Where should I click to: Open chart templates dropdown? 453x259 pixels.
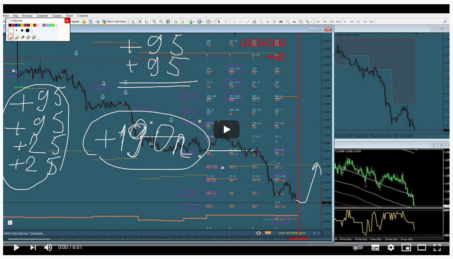coord(209,22)
